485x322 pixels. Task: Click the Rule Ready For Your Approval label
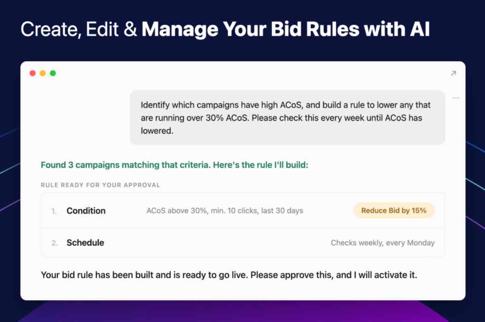click(101, 185)
